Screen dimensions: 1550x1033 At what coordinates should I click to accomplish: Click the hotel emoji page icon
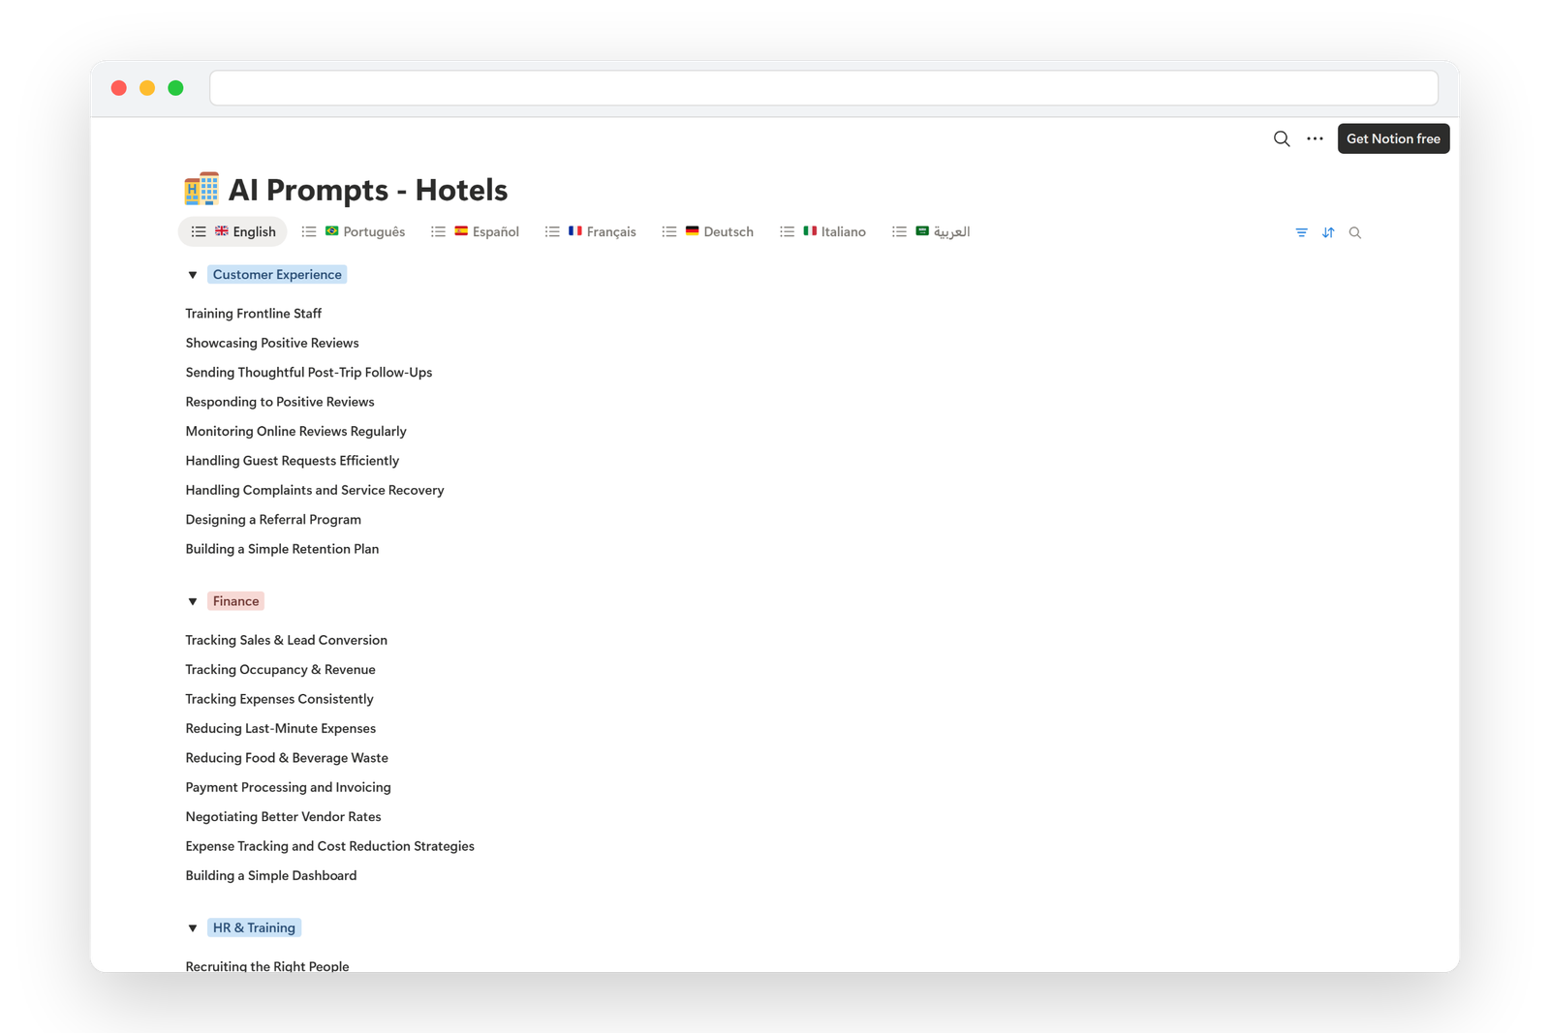pos(201,190)
